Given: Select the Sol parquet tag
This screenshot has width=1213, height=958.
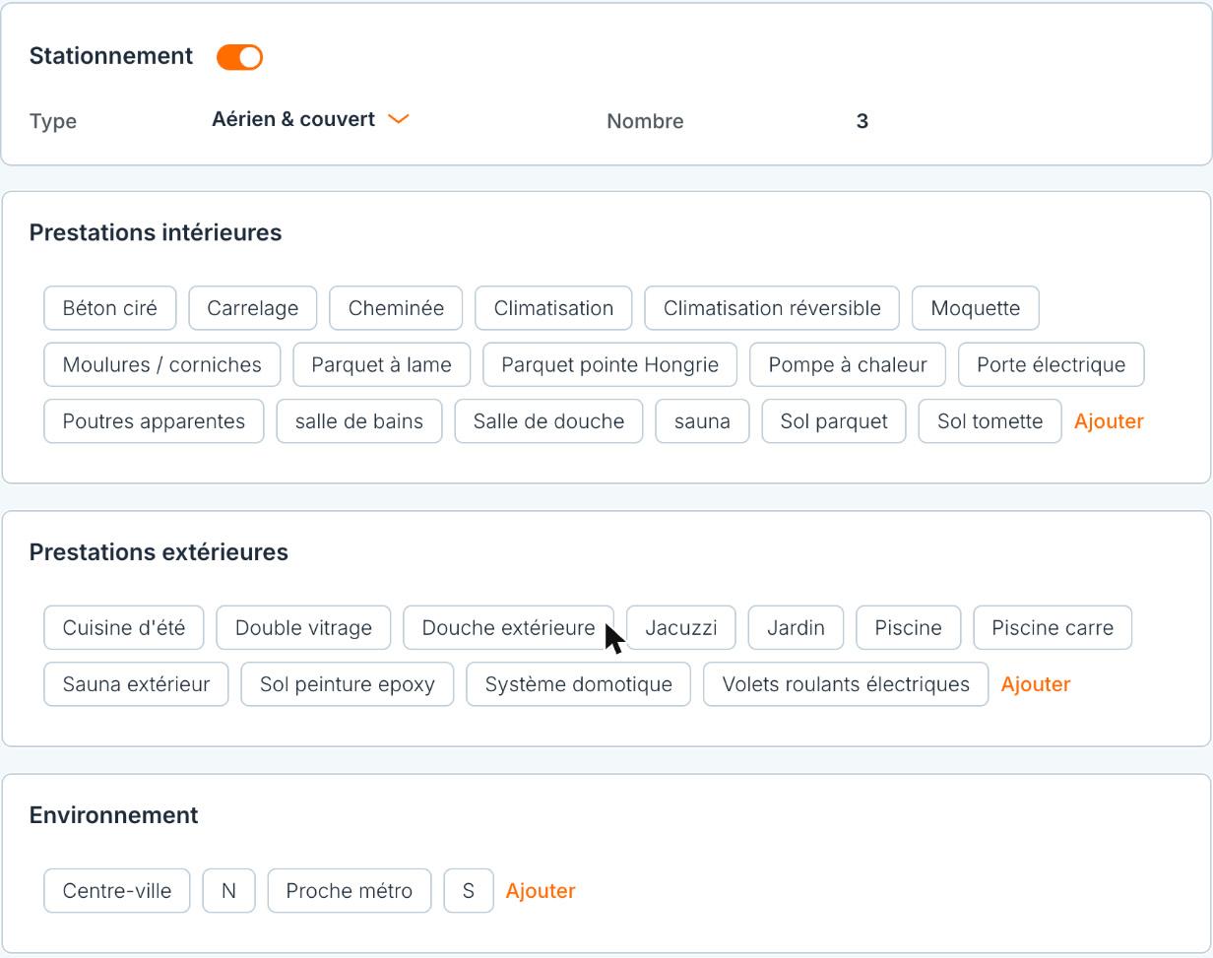Looking at the screenshot, I should pyautogui.click(x=833, y=421).
